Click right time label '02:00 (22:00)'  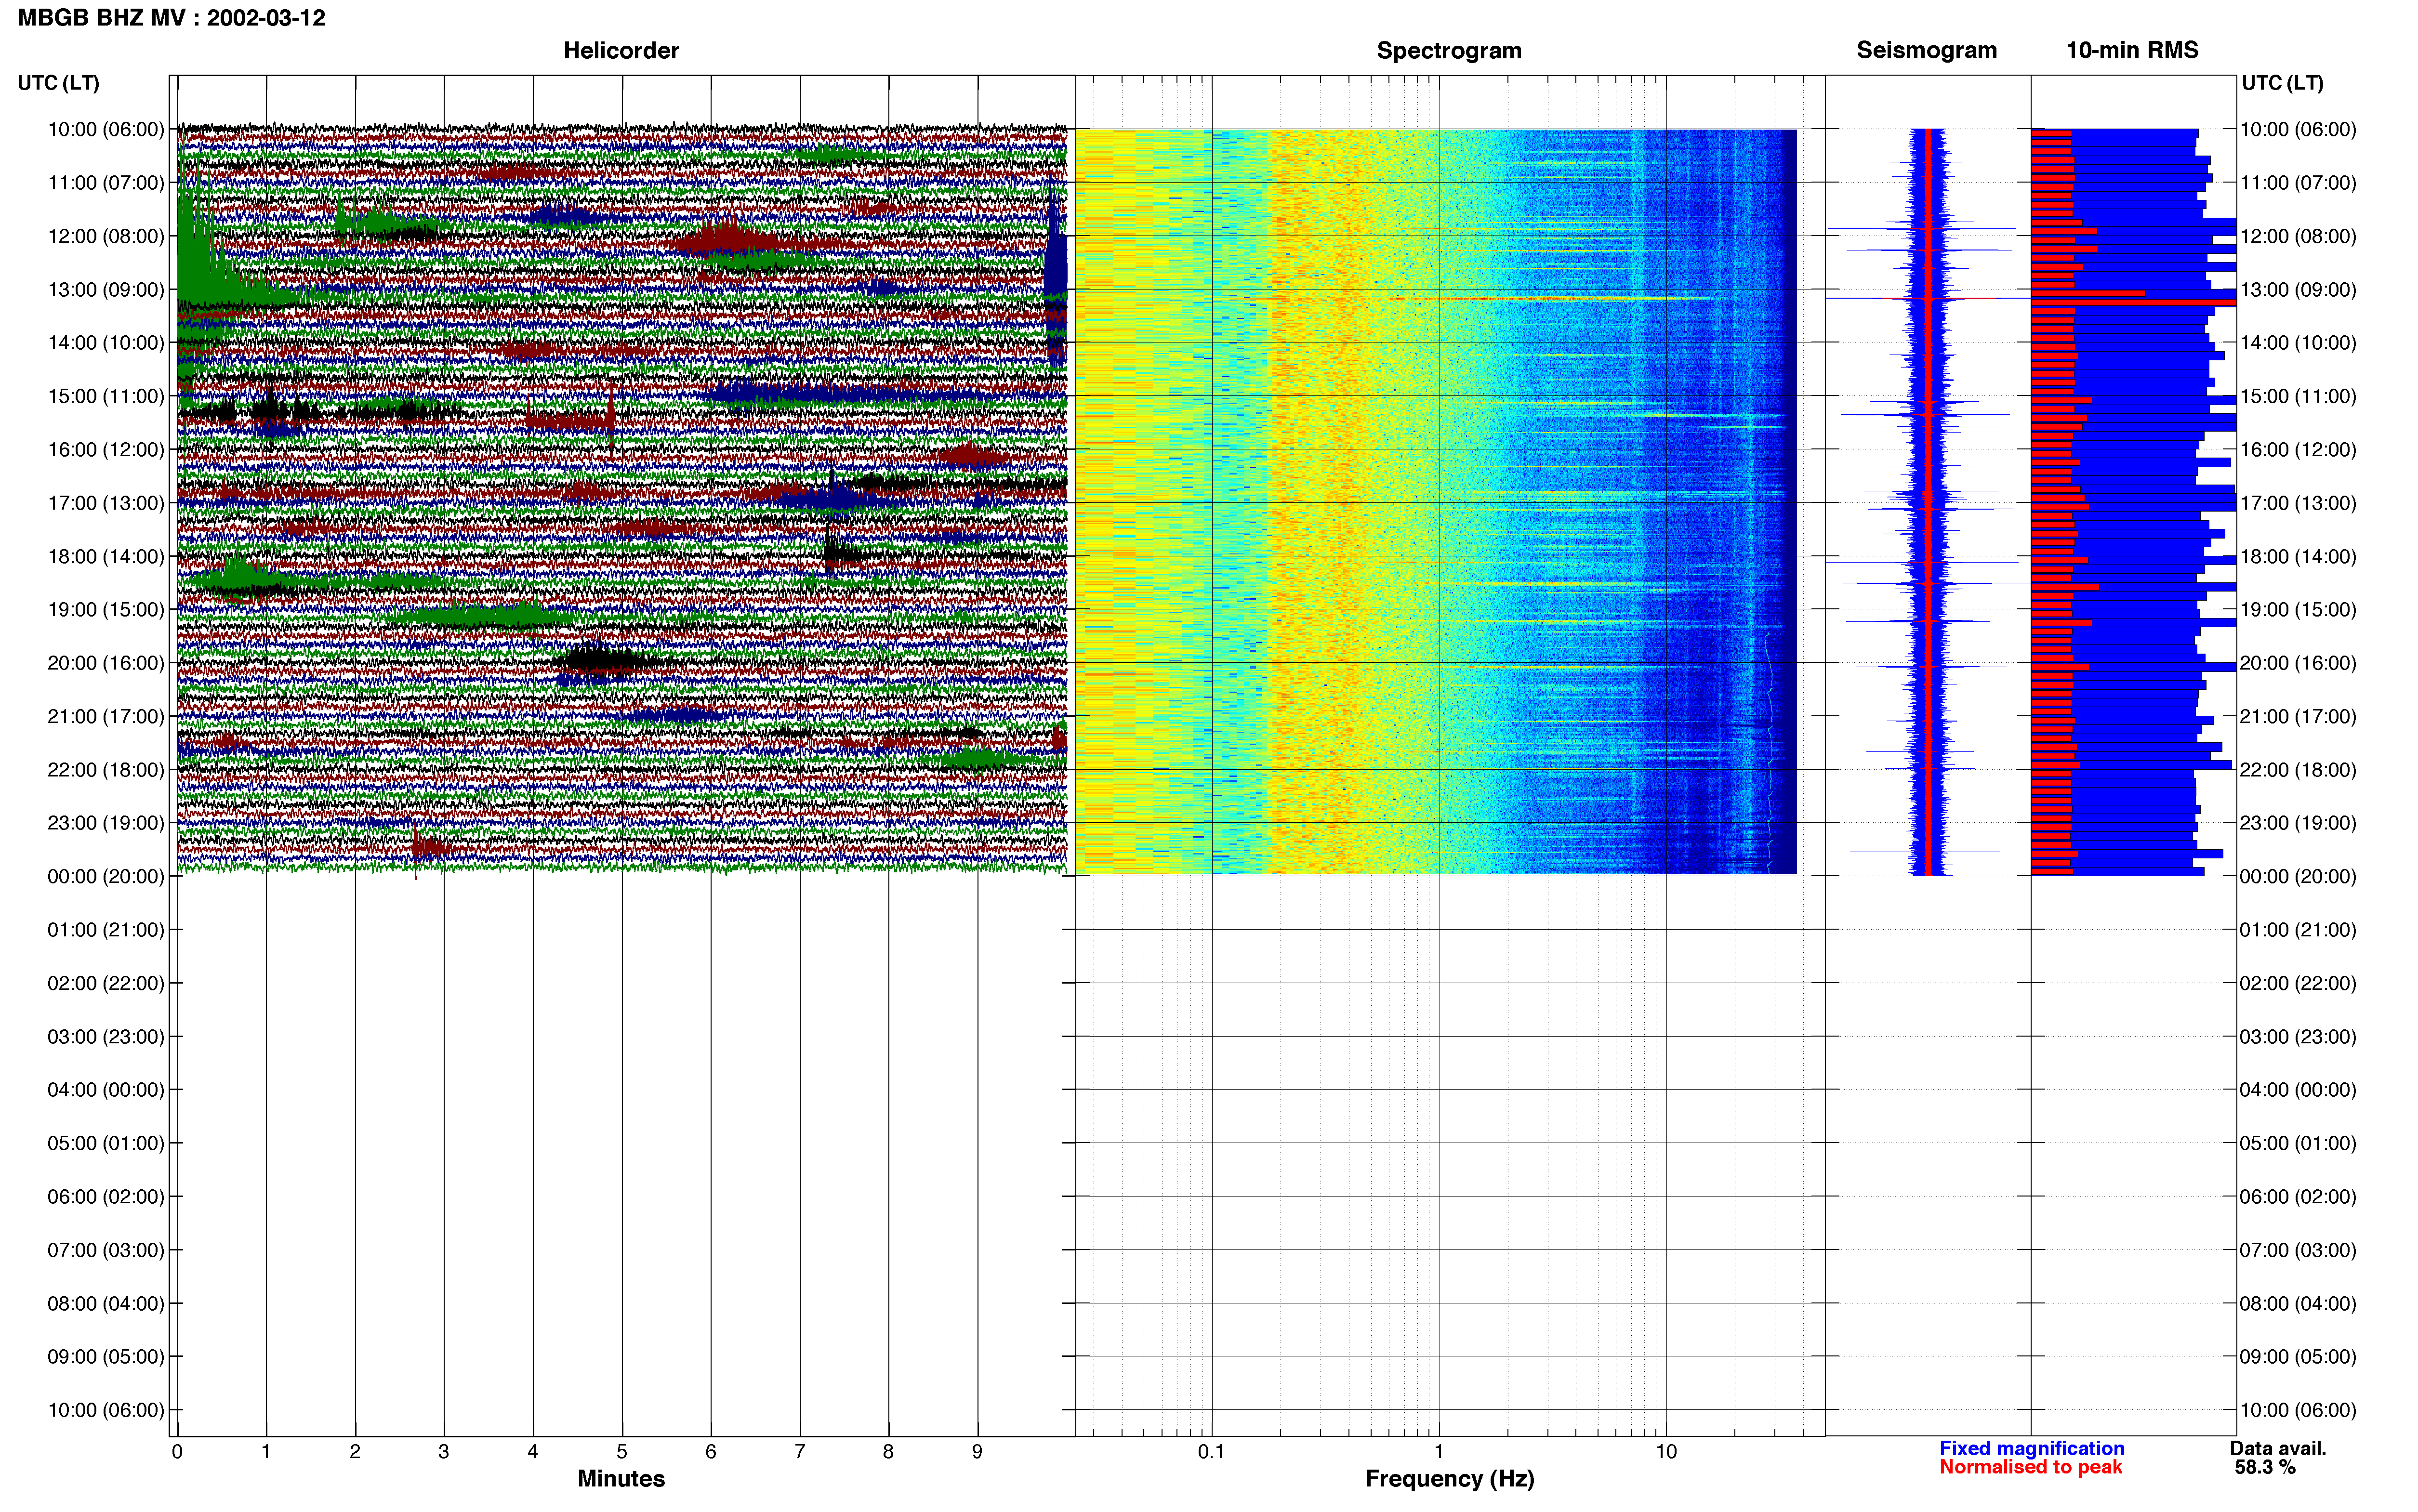[x=2298, y=982]
